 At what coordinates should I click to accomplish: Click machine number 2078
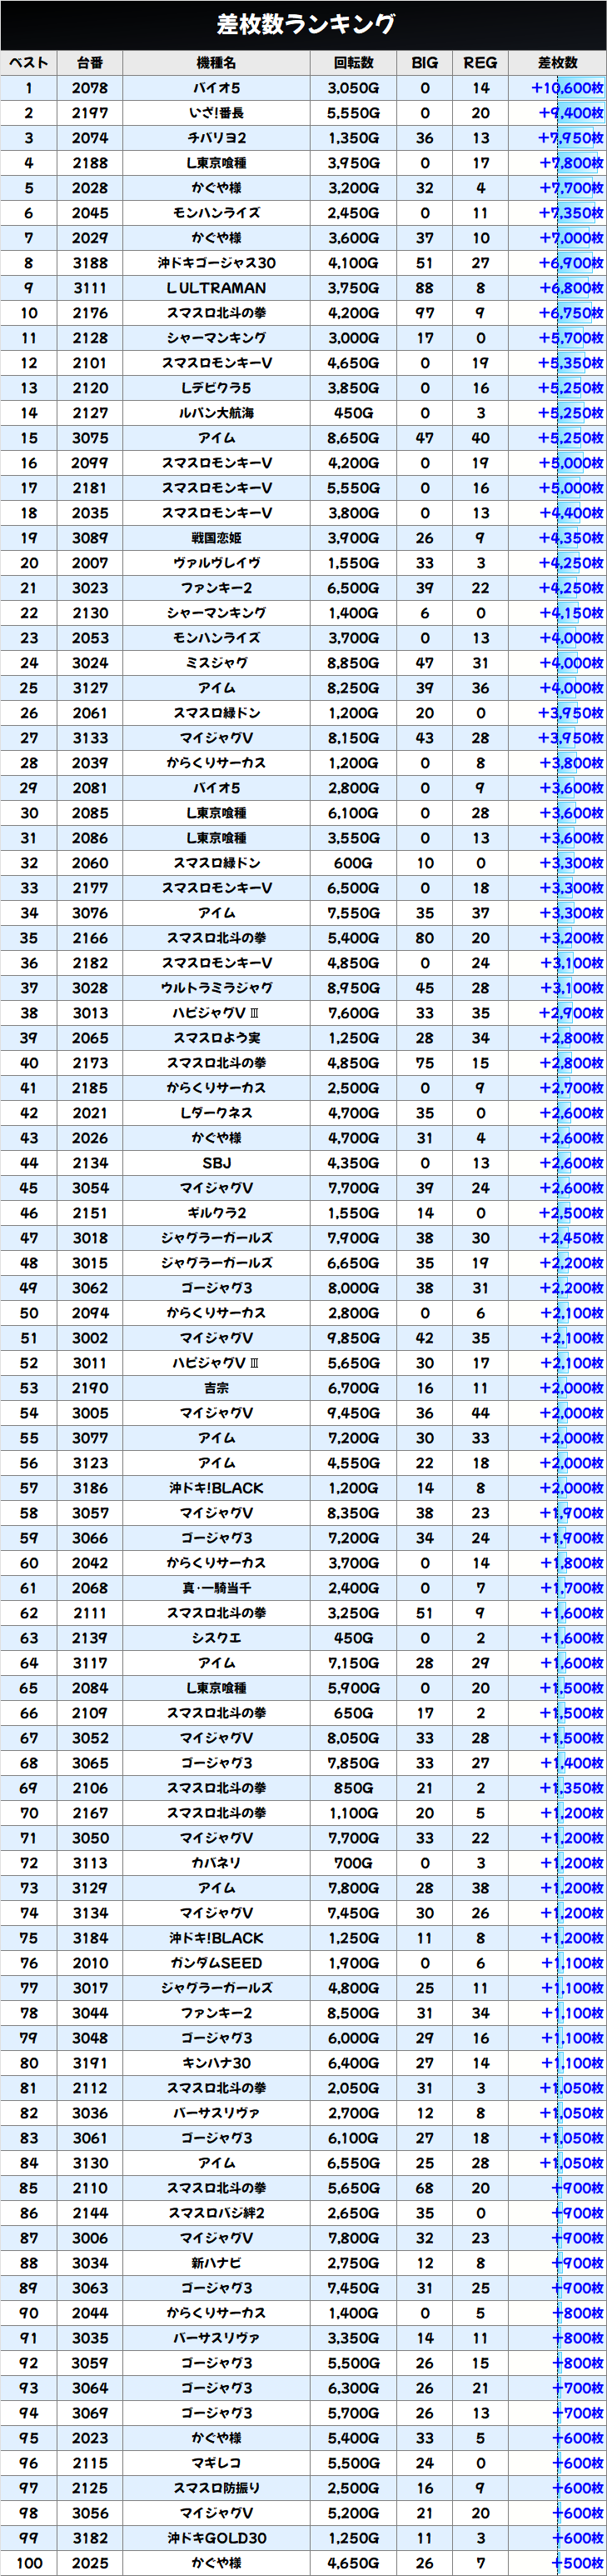90,88
